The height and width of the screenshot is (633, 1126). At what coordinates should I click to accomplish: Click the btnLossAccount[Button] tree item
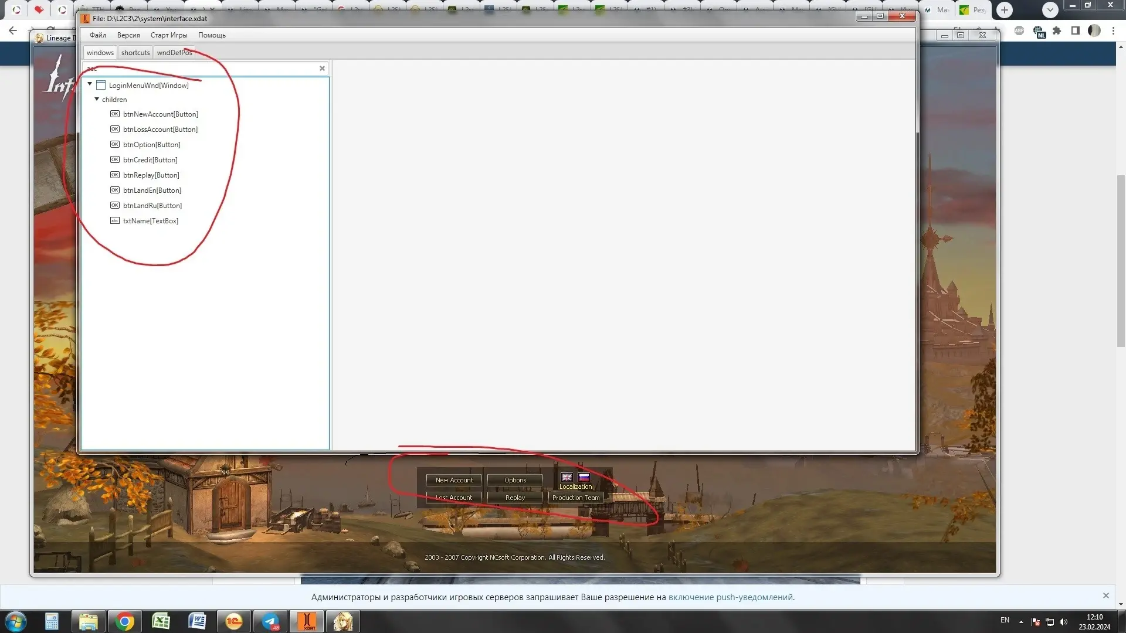(x=161, y=129)
